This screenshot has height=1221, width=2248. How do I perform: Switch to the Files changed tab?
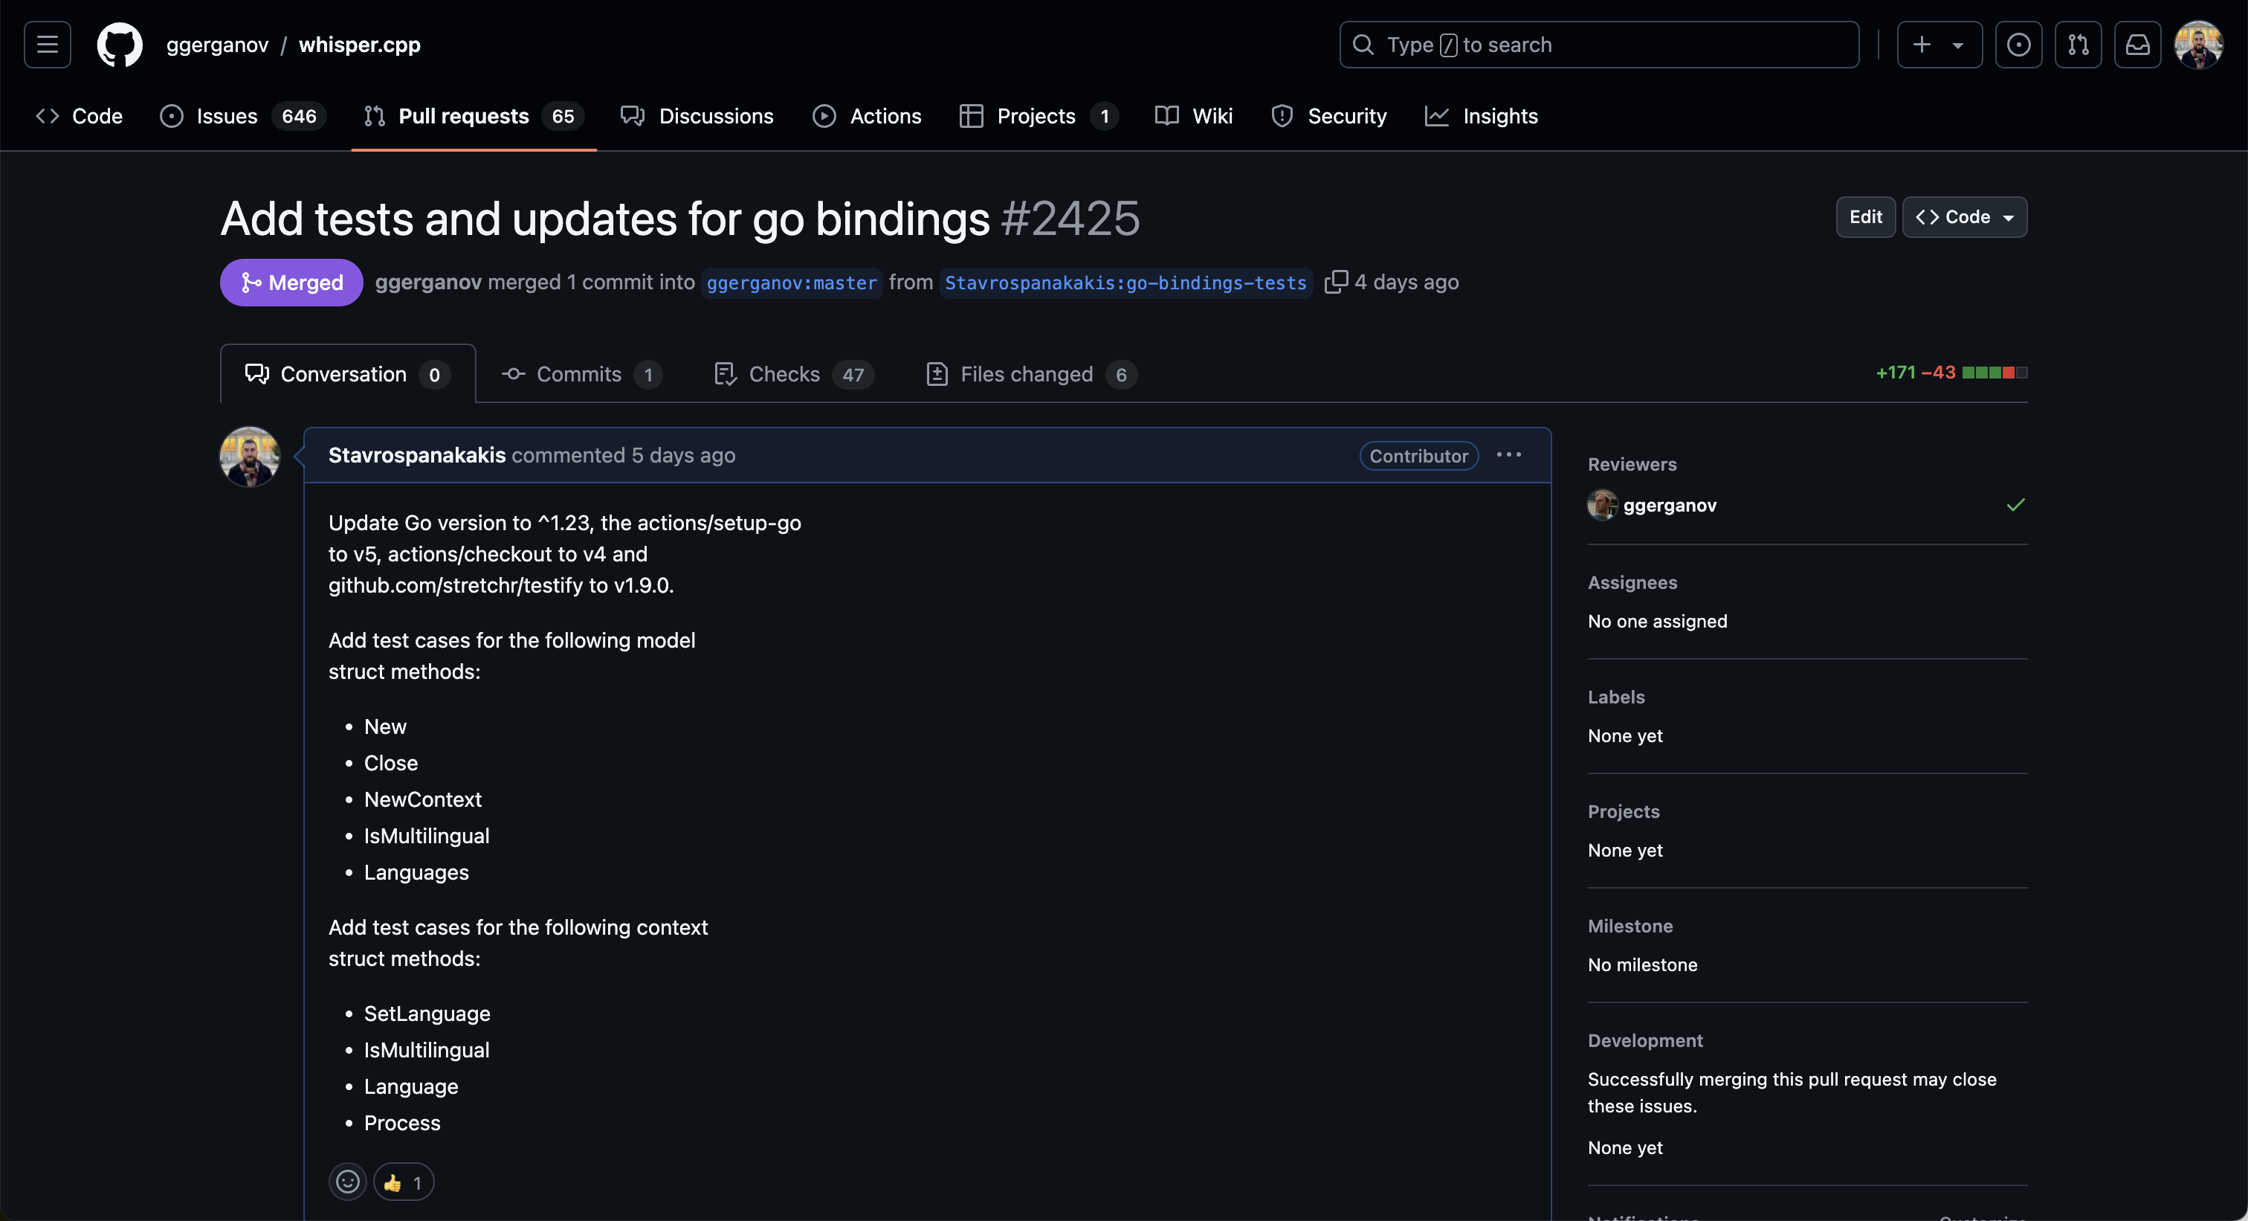pos(1030,373)
